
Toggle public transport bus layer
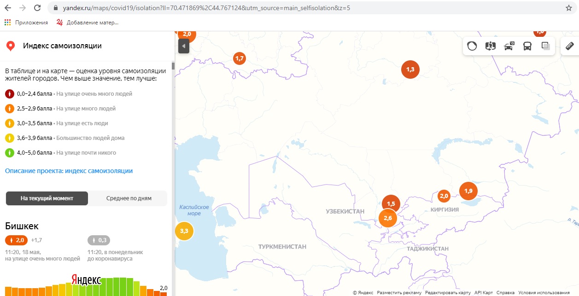[527, 46]
